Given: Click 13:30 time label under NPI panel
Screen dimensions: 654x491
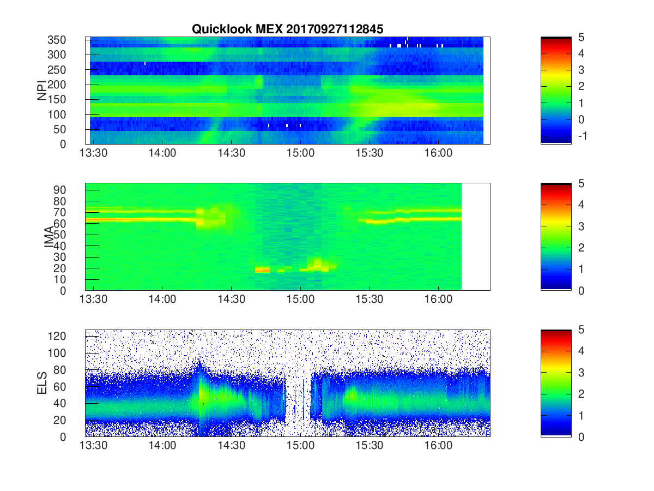Looking at the screenshot, I should tap(93, 154).
